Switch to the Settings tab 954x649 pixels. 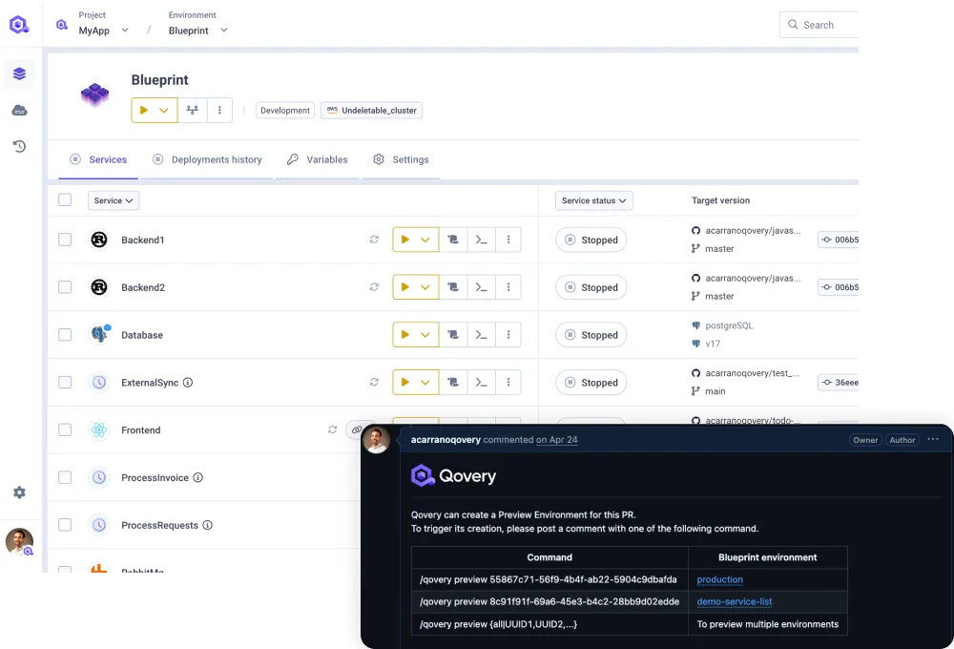coord(401,159)
